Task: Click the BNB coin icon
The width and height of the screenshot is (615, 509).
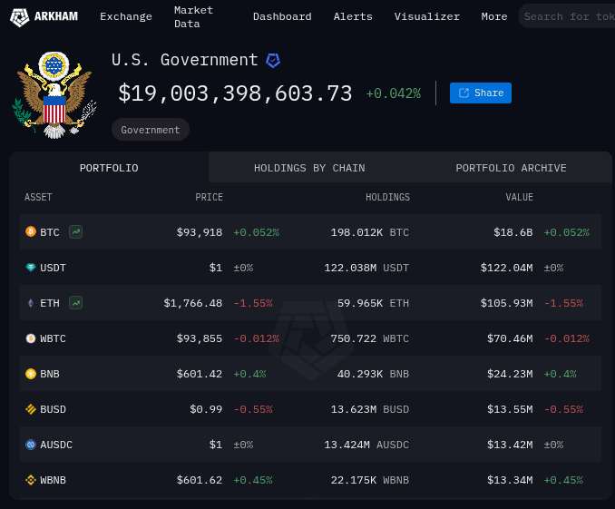Action: pos(31,374)
